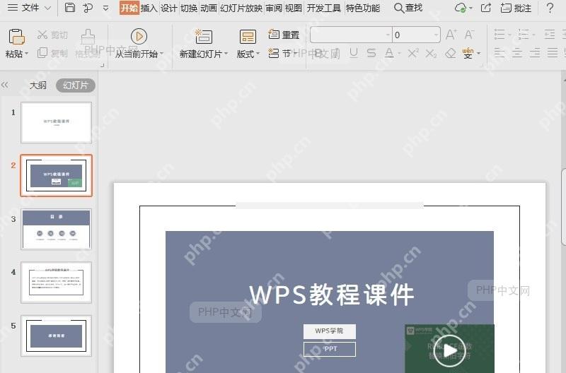Viewport: 566px width, 373px height.
Task: Select slide 5 thumbnail
Action: point(57,336)
